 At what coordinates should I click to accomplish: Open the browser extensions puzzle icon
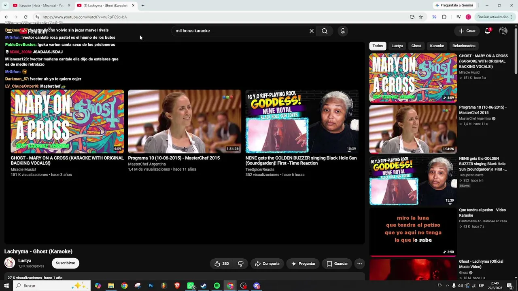pos(444,17)
